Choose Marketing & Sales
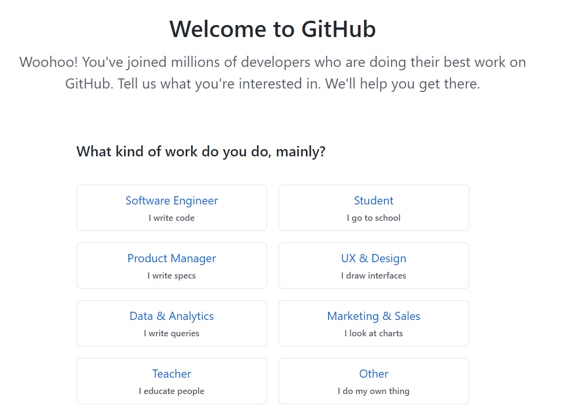Viewport: 563px width, 420px height. [x=373, y=323]
